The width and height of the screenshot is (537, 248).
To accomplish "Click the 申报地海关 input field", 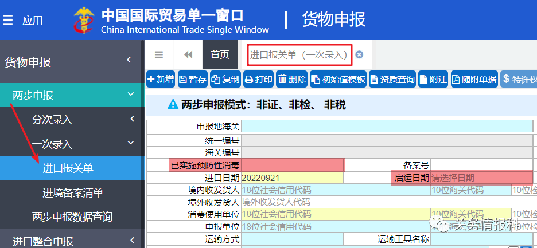I will click(387, 126).
